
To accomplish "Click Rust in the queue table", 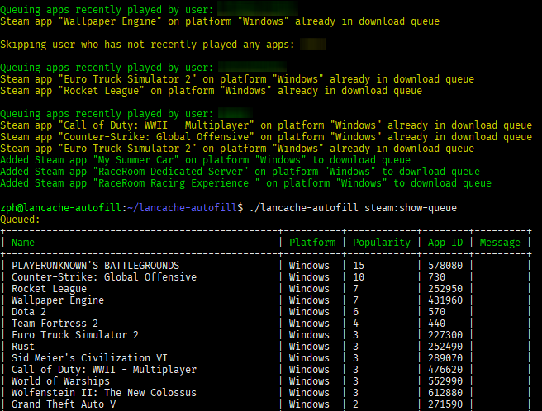I will click(x=23, y=347).
